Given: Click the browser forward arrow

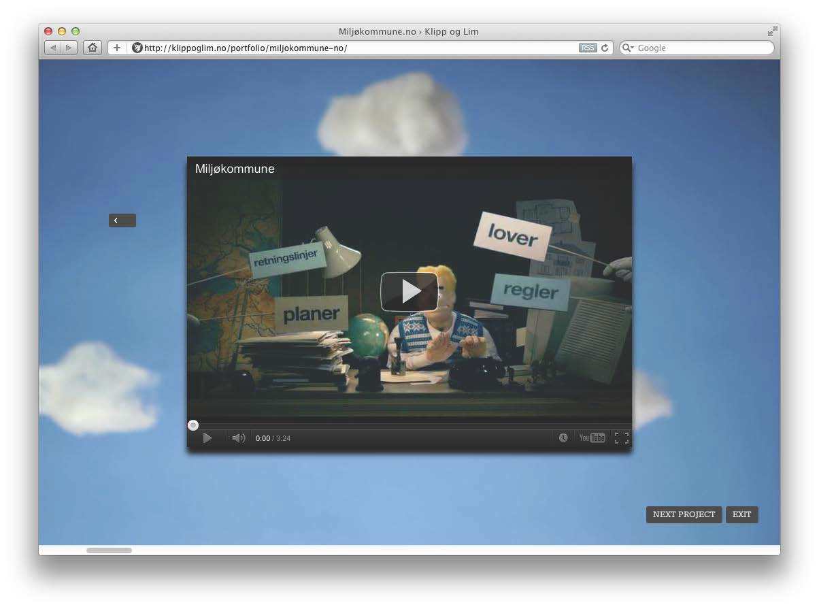Looking at the screenshot, I should point(69,48).
